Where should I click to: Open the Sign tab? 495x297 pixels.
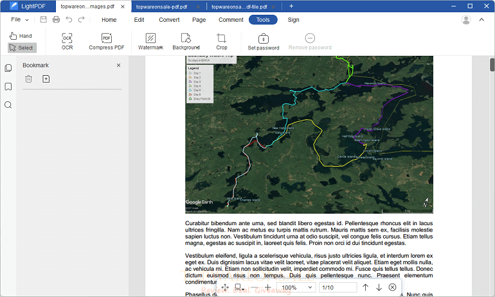[x=293, y=19]
